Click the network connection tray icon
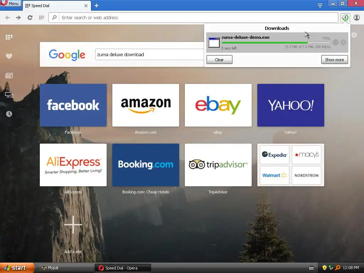Viewport: 364px width, 273px height. tap(331, 268)
